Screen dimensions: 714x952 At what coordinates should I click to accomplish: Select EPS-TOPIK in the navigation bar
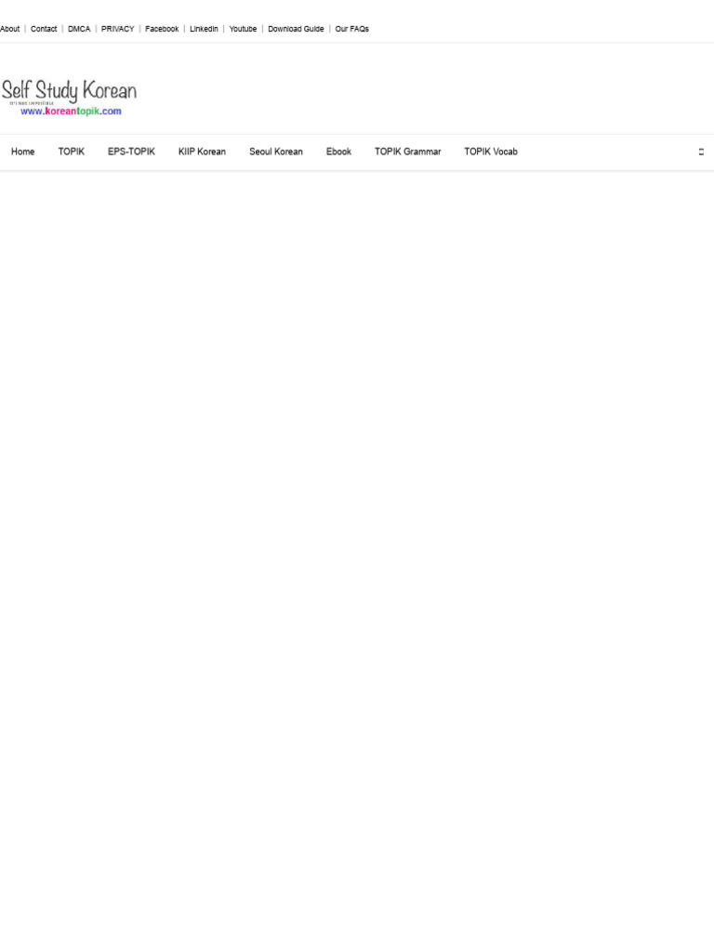[131, 152]
